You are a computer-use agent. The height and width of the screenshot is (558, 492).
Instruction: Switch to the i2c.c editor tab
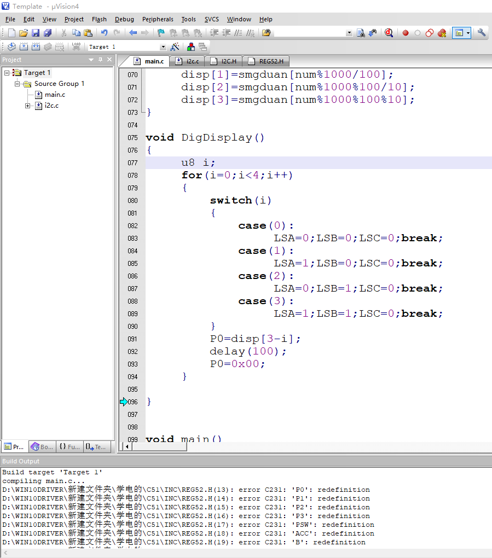(x=188, y=62)
